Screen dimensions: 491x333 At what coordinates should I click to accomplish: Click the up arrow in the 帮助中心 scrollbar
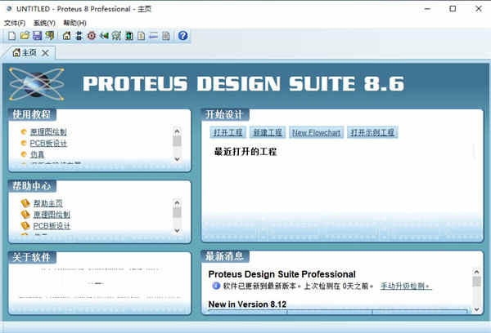tap(177, 202)
